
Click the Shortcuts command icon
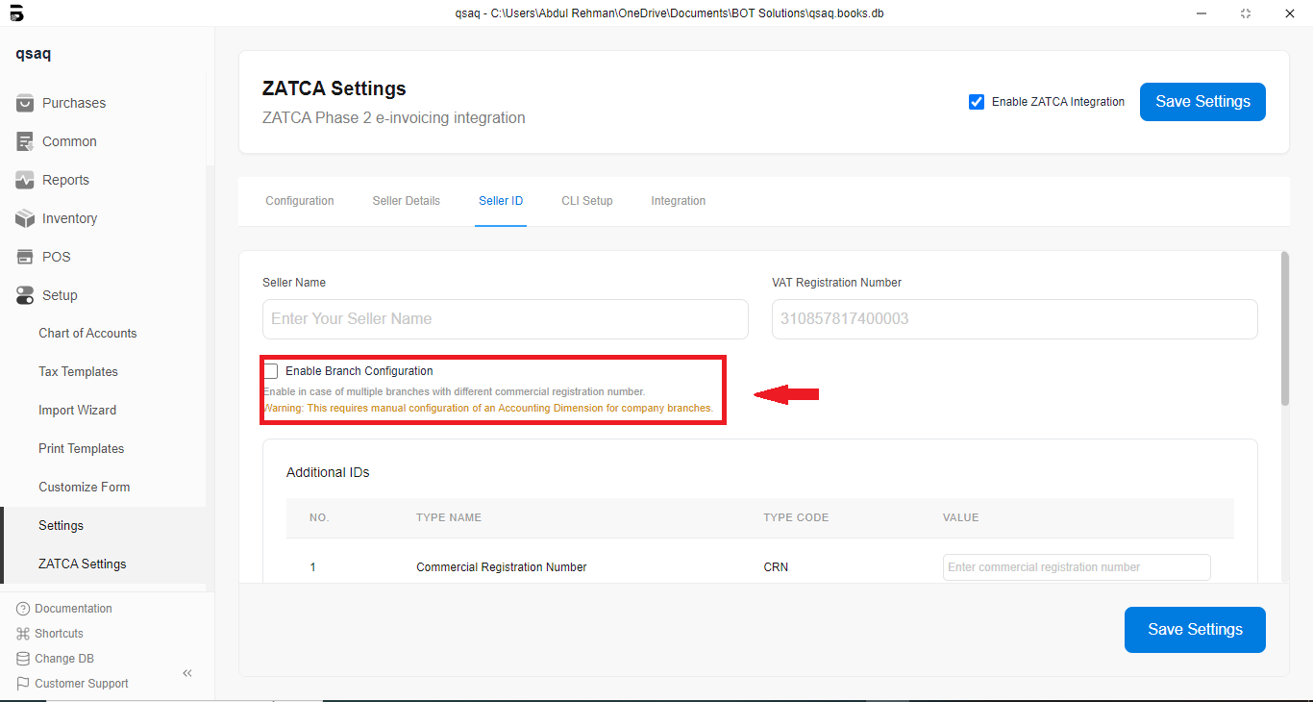[x=23, y=634]
